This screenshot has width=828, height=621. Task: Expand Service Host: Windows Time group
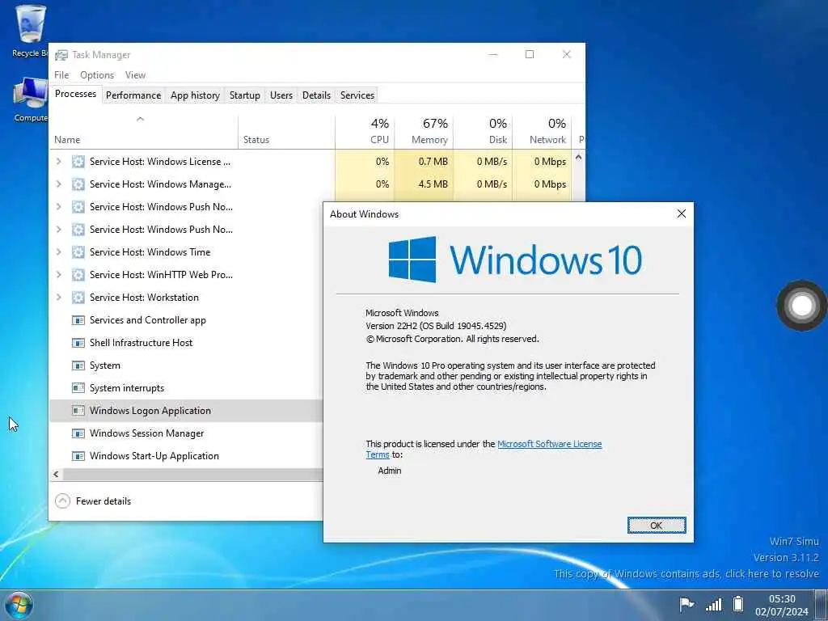pos(58,252)
